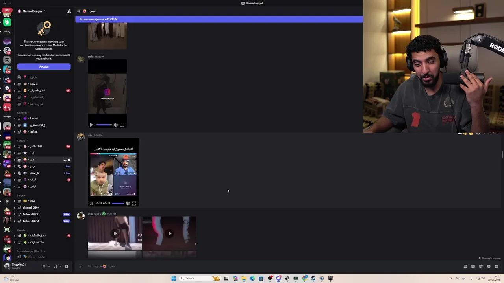The image size is (504, 283).
Task: Collapse the Hamadsenpai | live category
Action: [31, 251]
